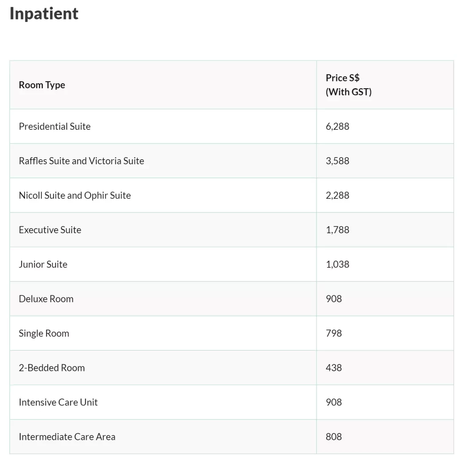Select the Deluxe Room row label
The height and width of the screenshot is (455, 457).
[46, 299]
